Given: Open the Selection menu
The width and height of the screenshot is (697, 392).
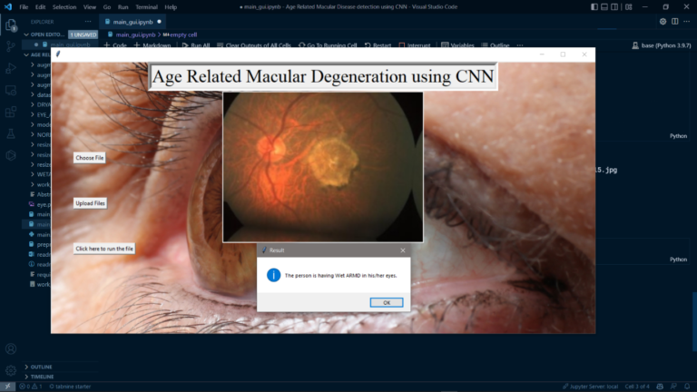Looking at the screenshot, I should click(64, 7).
